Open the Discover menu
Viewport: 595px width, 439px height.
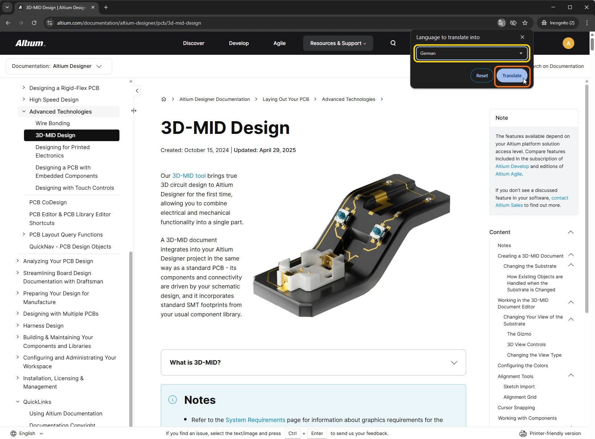pos(193,43)
